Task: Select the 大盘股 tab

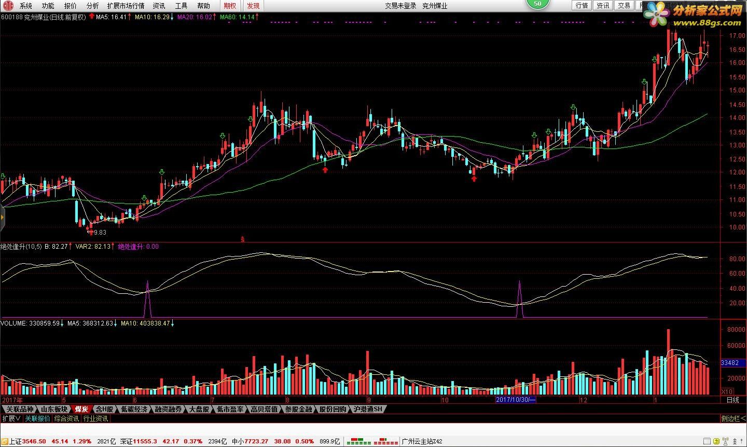Action: [199, 409]
